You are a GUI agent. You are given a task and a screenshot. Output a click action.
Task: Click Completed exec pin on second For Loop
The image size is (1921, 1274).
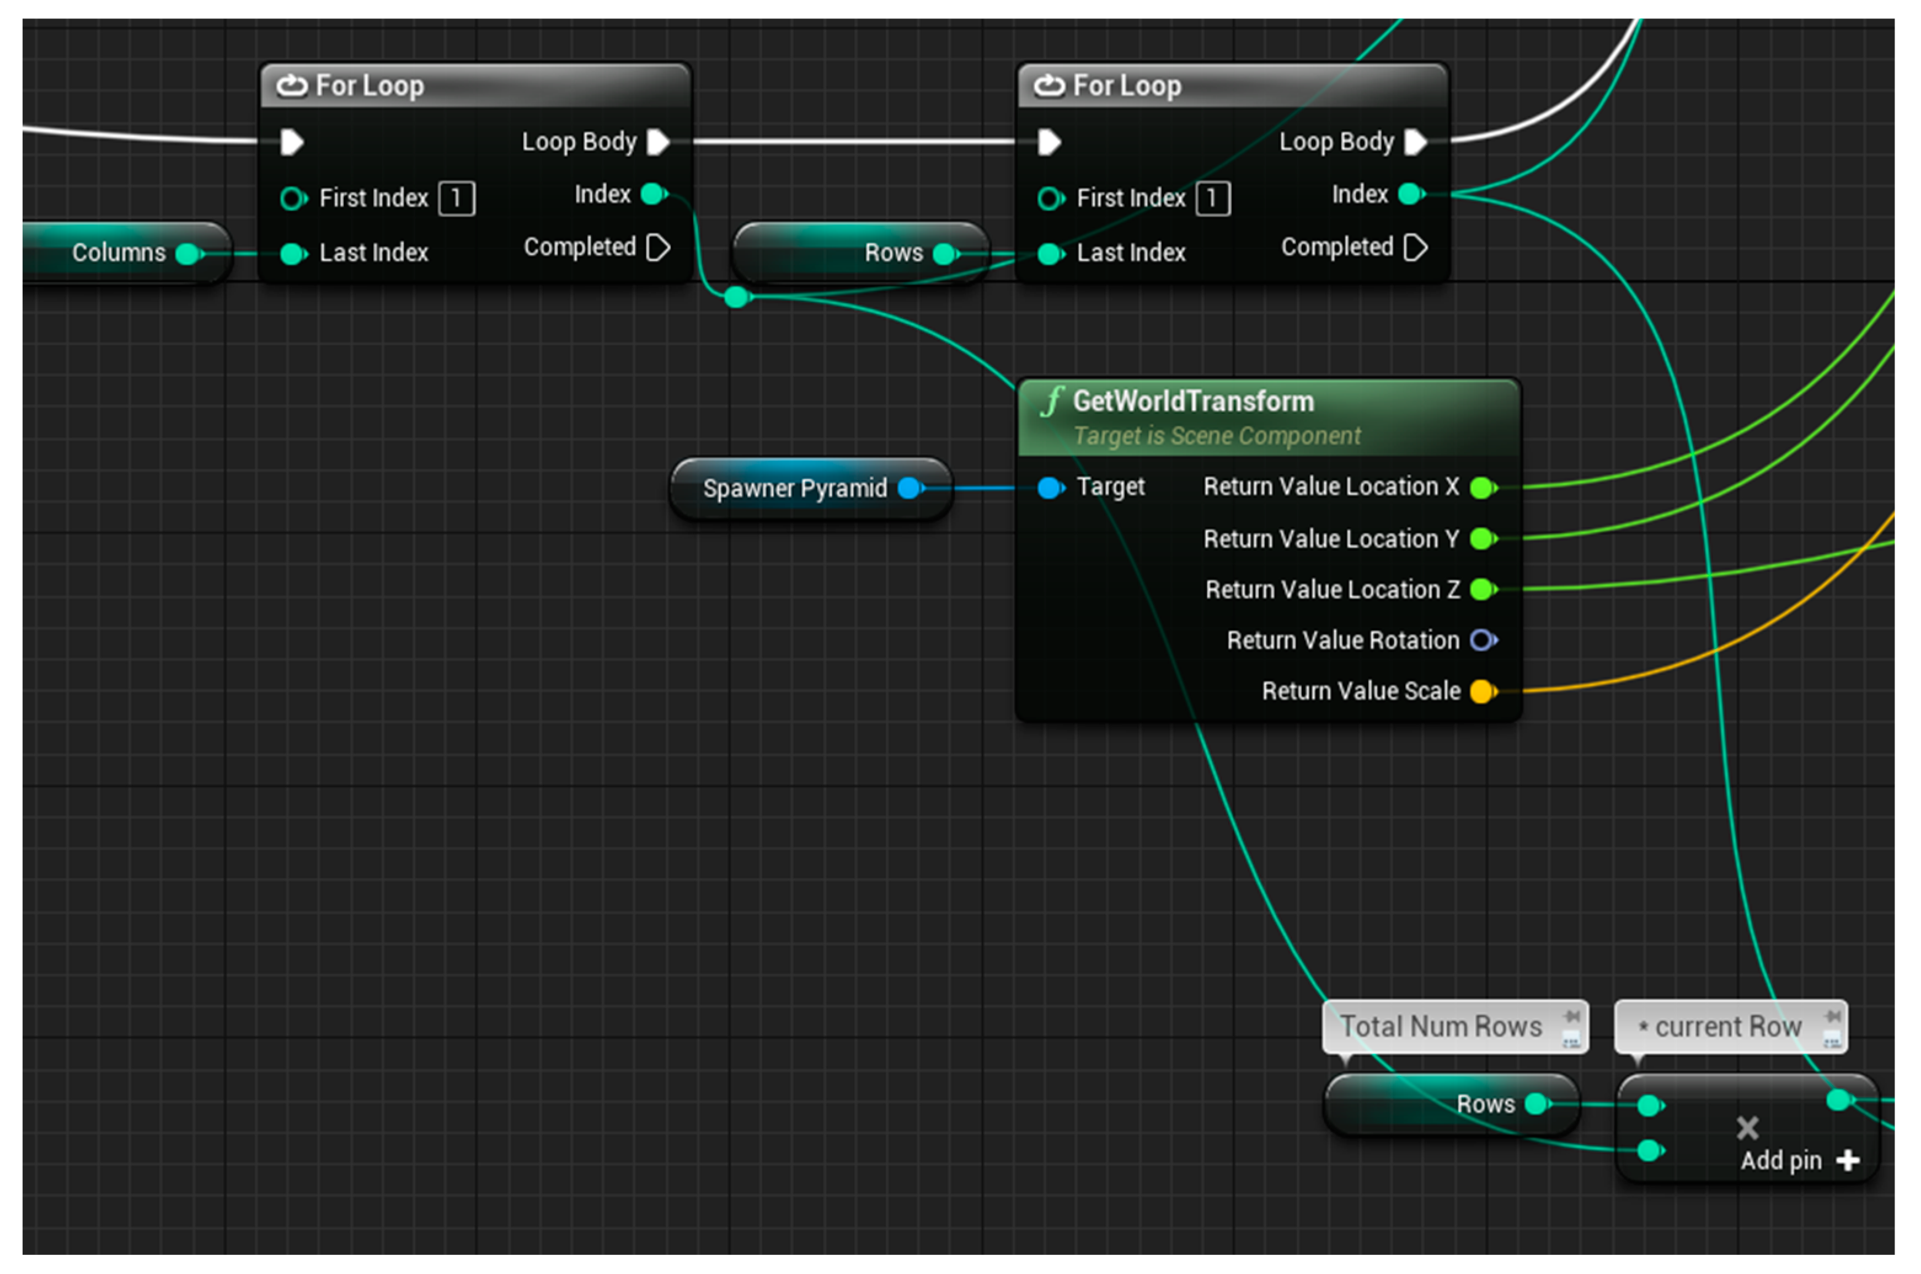[x=1416, y=248]
